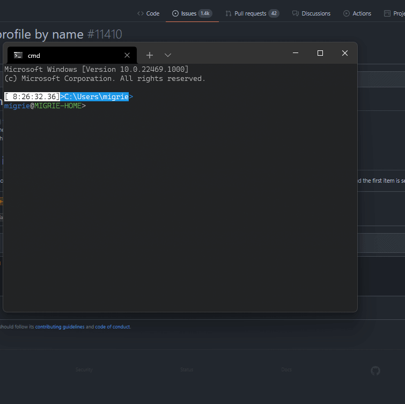Open the code of conduct link
The height and width of the screenshot is (404, 405).
point(112,327)
